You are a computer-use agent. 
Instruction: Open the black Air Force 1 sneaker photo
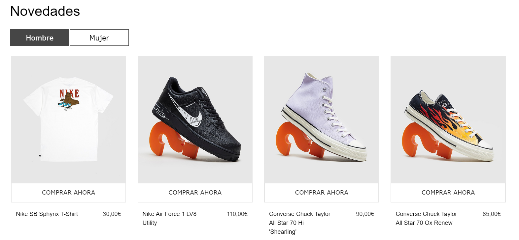[195, 120]
